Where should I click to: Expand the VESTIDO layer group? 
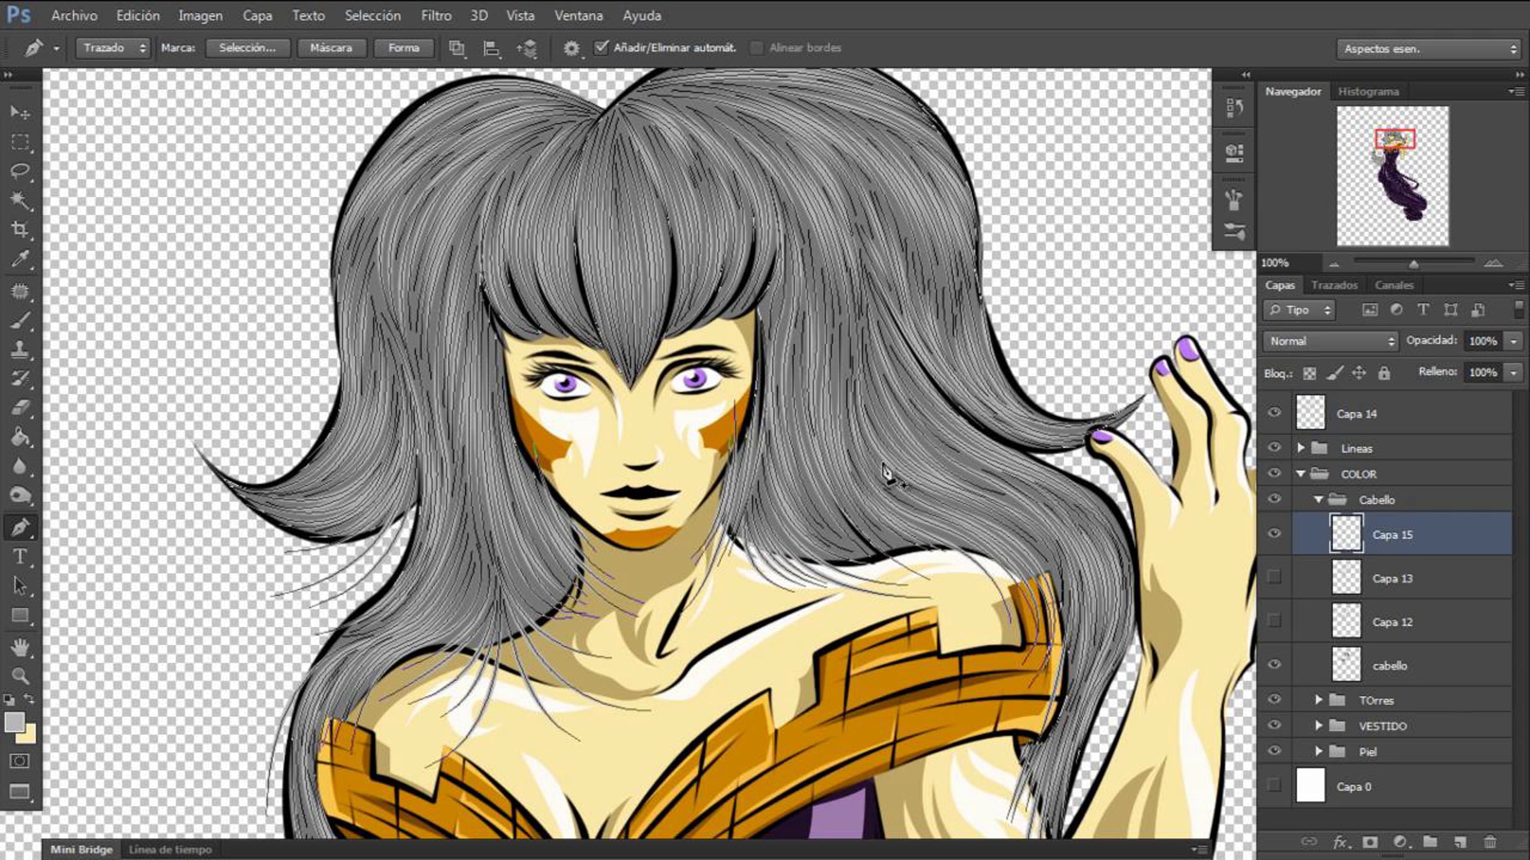pyautogui.click(x=1318, y=726)
